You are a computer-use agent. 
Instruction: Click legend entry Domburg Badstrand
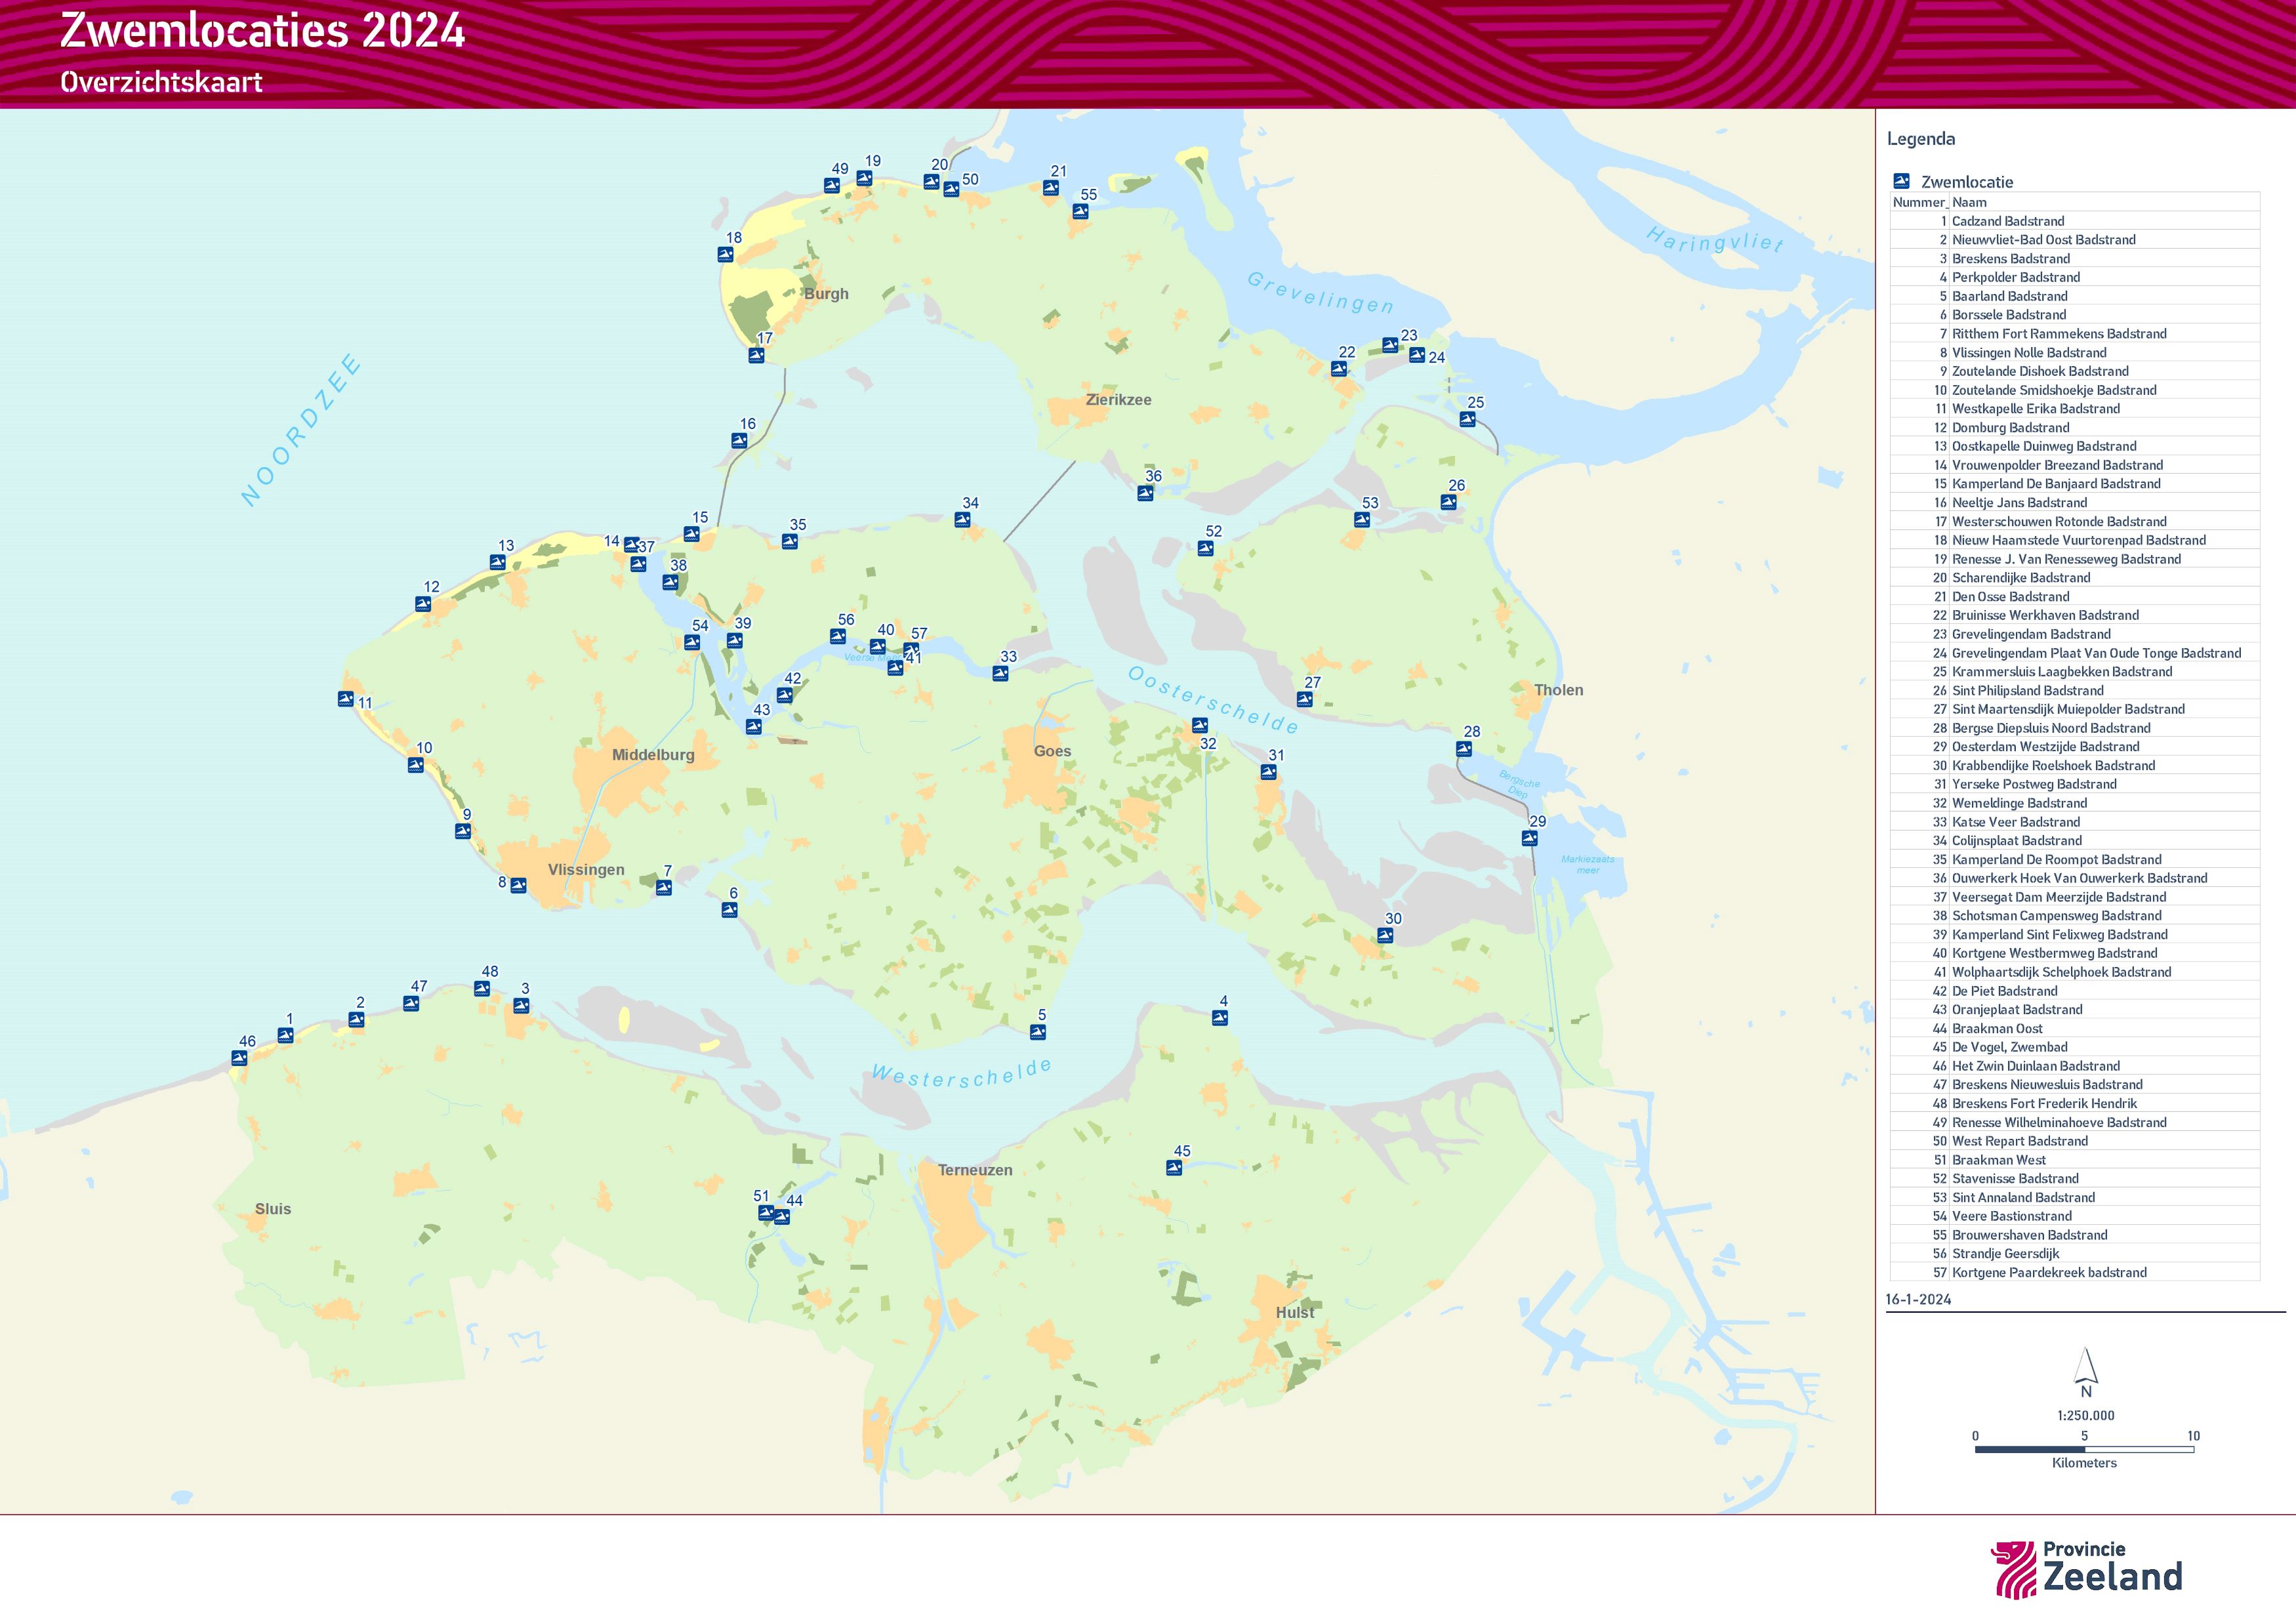[2010, 428]
